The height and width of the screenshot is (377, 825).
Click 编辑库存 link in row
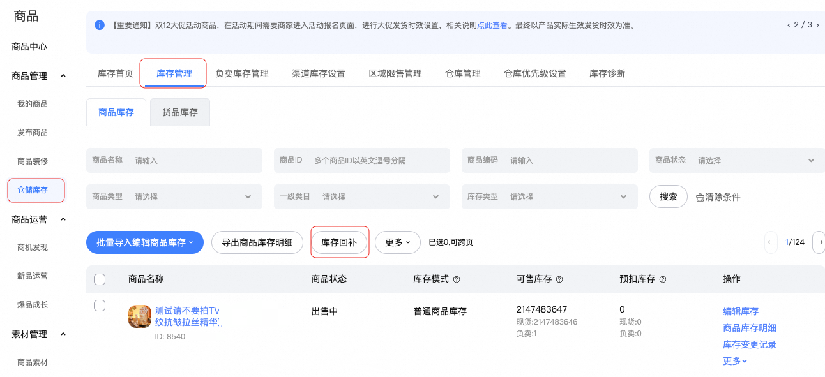tap(741, 311)
